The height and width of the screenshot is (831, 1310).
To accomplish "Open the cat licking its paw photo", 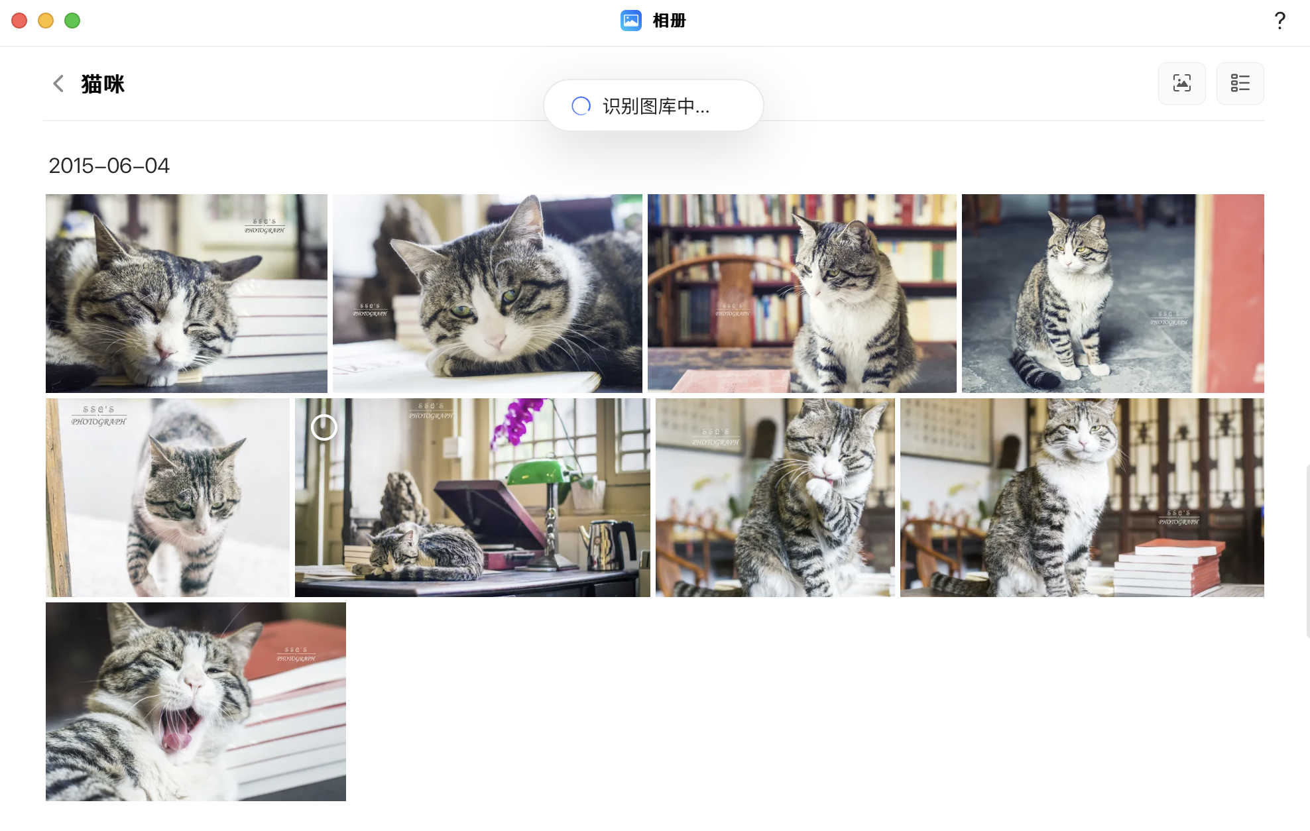I will pos(775,498).
